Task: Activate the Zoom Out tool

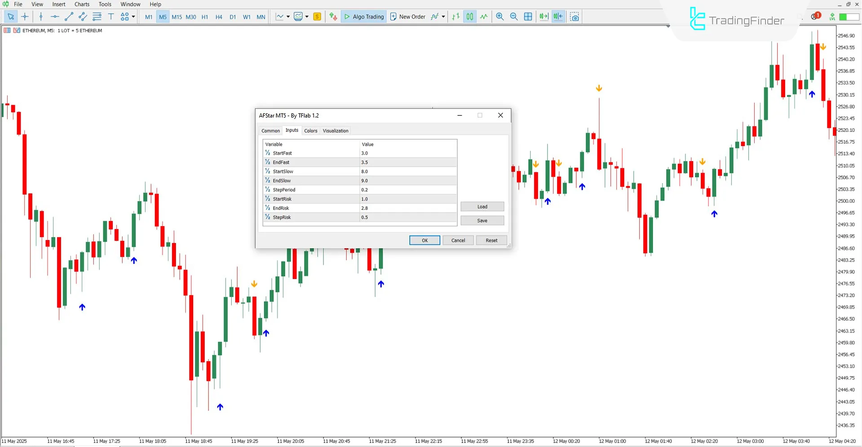Action: click(x=514, y=17)
